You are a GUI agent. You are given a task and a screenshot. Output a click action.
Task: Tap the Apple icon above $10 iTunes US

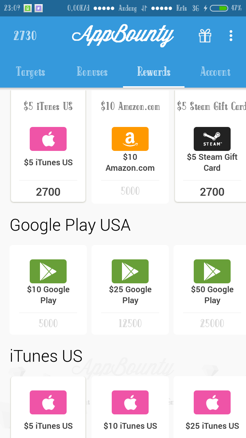(x=130, y=402)
